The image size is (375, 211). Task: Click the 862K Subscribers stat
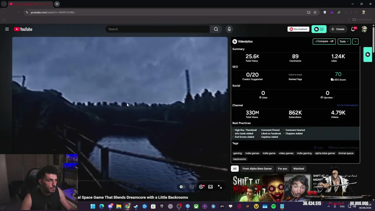[295, 113]
